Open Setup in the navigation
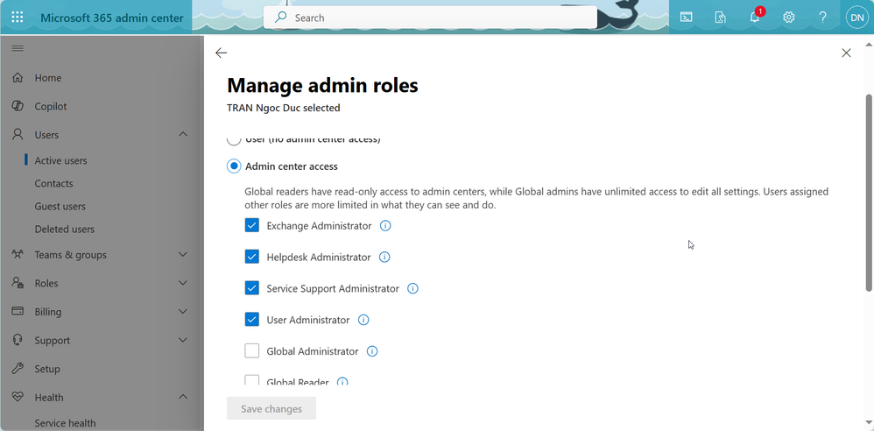 (47, 369)
